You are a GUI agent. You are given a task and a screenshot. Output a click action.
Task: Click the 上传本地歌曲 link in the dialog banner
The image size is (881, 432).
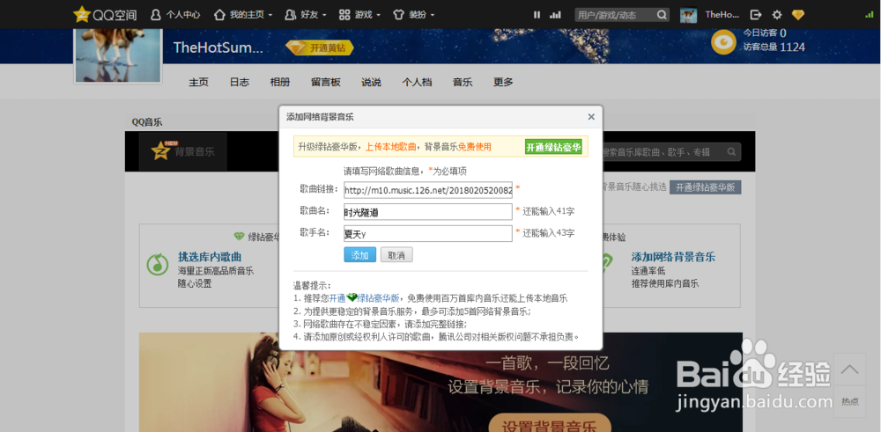tap(391, 147)
